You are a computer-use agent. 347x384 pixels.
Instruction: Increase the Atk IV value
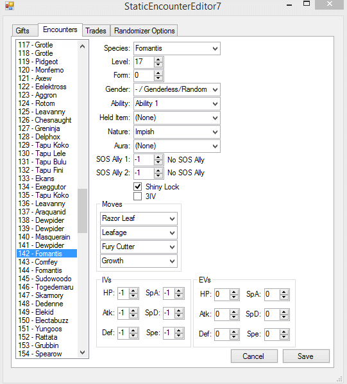[x=133, y=311]
